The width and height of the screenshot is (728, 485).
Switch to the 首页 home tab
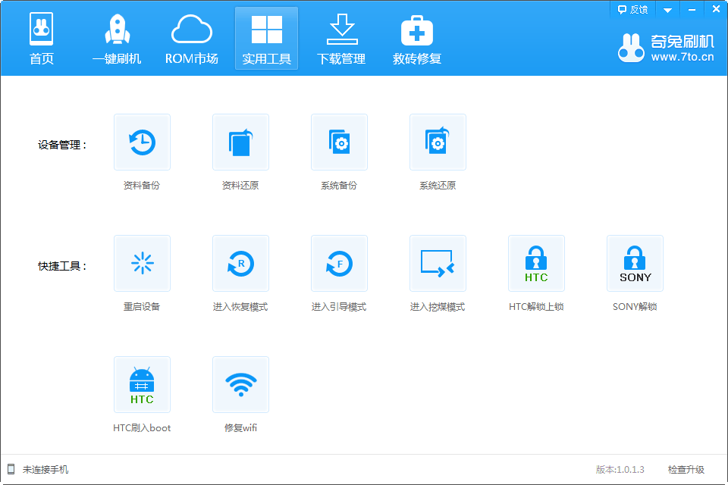coord(42,39)
